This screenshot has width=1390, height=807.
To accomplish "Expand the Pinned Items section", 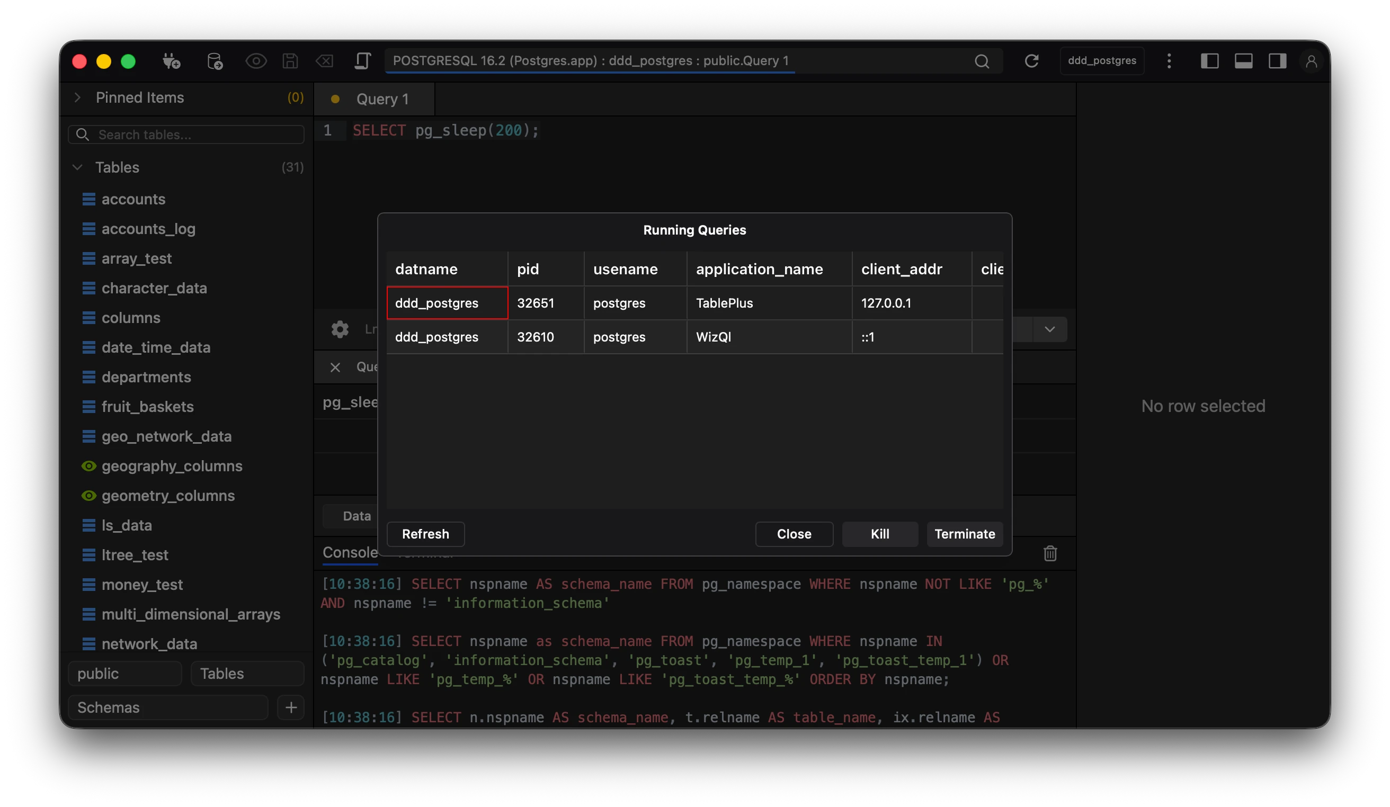I will [77, 97].
